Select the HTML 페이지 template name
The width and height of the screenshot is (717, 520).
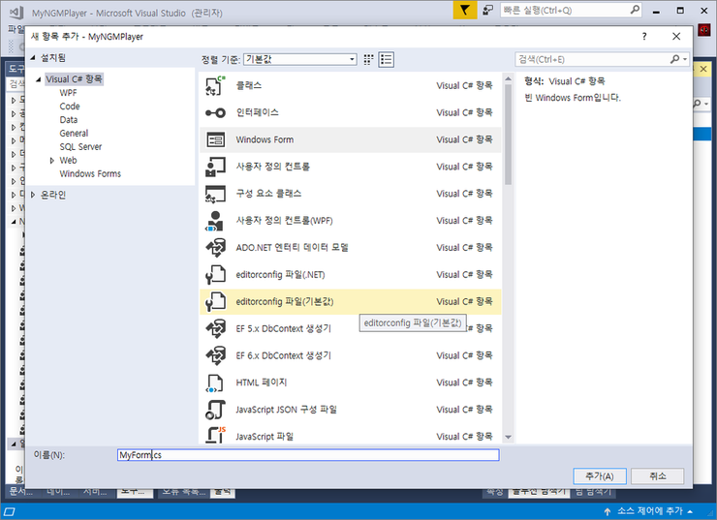(x=261, y=382)
